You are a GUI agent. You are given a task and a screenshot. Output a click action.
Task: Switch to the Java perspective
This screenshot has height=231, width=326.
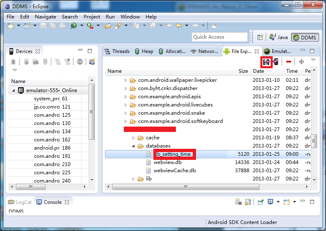(278, 37)
